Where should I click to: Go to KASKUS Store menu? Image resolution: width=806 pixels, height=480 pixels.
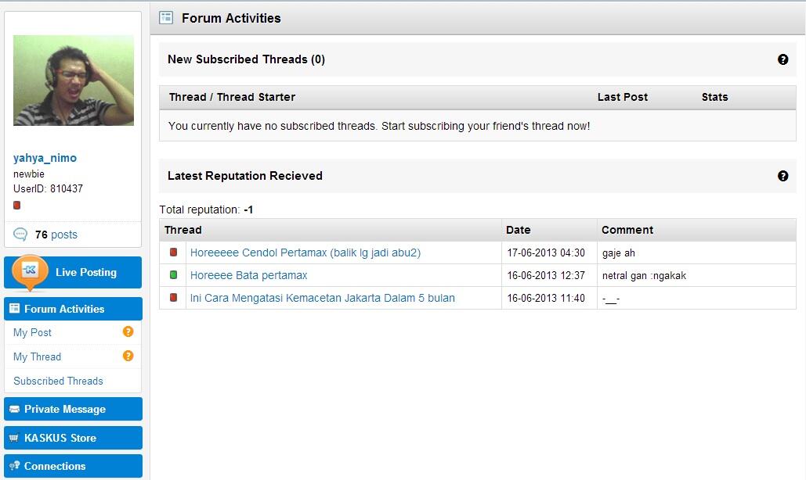(73, 438)
